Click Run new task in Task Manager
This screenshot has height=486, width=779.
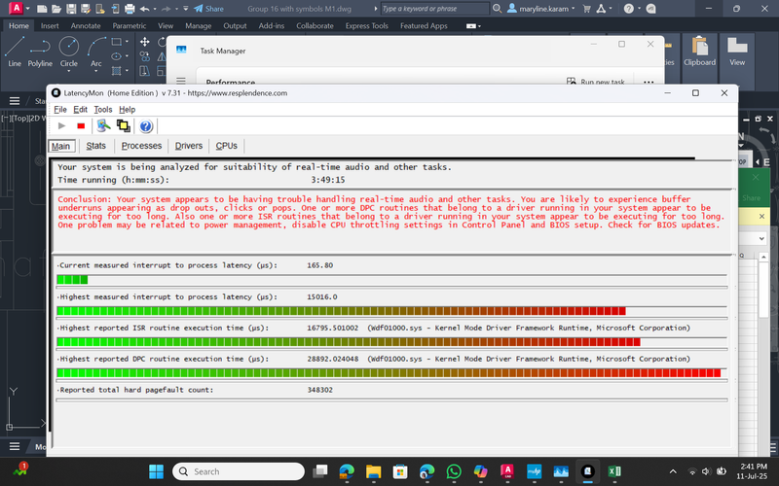pos(596,83)
